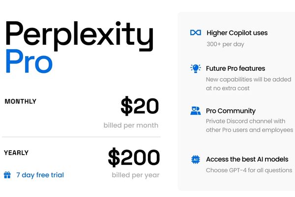Open the 7 day free trial link
The image size is (295, 197).
40,175
